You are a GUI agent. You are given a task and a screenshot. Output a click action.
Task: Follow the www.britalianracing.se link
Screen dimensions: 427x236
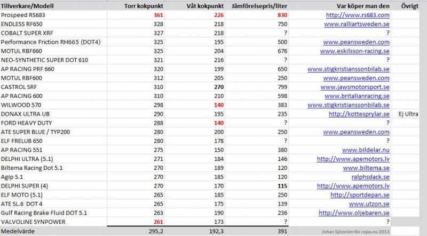coord(357,96)
